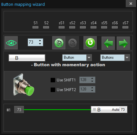Image resolution: width=137 pixels, height=135 pixels.
Task: Decrease button number 73 with down arrow
Action: coord(40,44)
